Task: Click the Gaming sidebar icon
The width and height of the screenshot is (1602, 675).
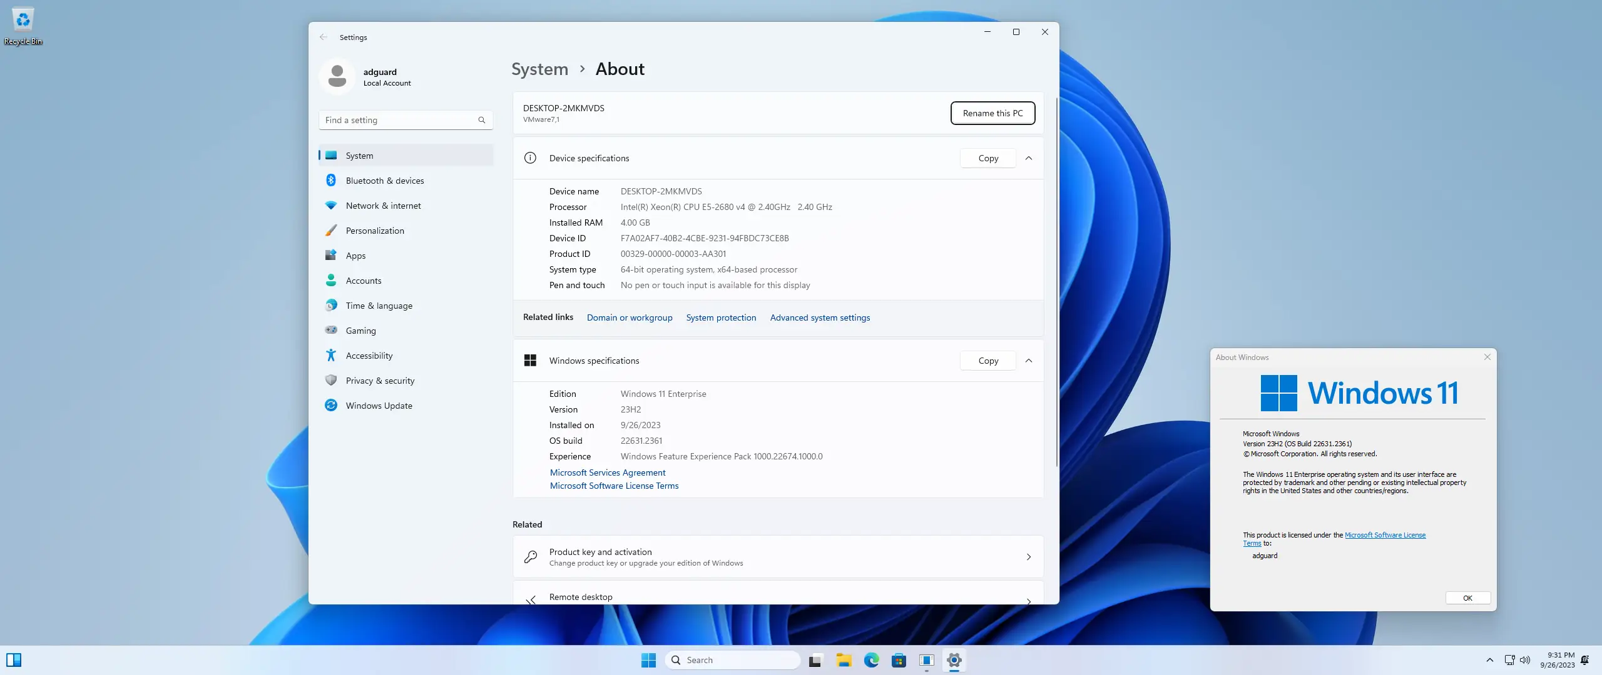Action: click(x=331, y=330)
